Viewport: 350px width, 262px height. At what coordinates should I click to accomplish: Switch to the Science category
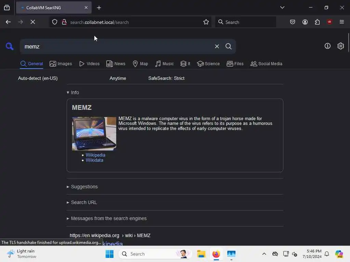pyautogui.click(x=208, y=64)
